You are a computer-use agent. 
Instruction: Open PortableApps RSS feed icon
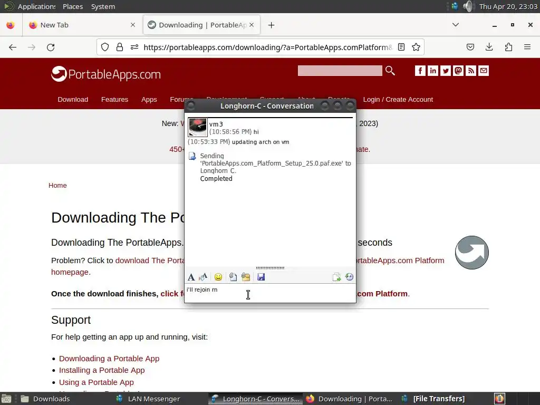pyautogui.click(x=471, y=71)
